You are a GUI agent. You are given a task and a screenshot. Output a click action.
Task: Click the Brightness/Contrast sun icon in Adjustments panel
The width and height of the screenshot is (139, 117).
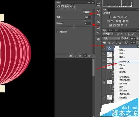[110, 17]
